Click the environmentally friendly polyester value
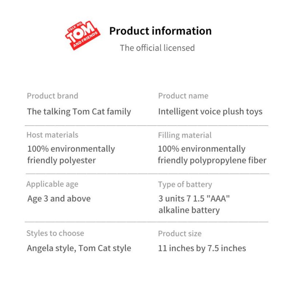Screen dimensions: 291x291 point(71,155)
